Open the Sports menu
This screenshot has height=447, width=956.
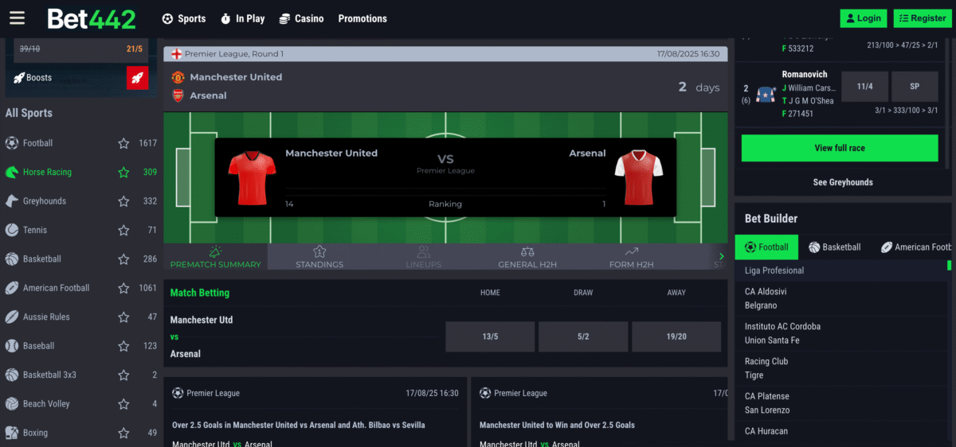[183, 18]
